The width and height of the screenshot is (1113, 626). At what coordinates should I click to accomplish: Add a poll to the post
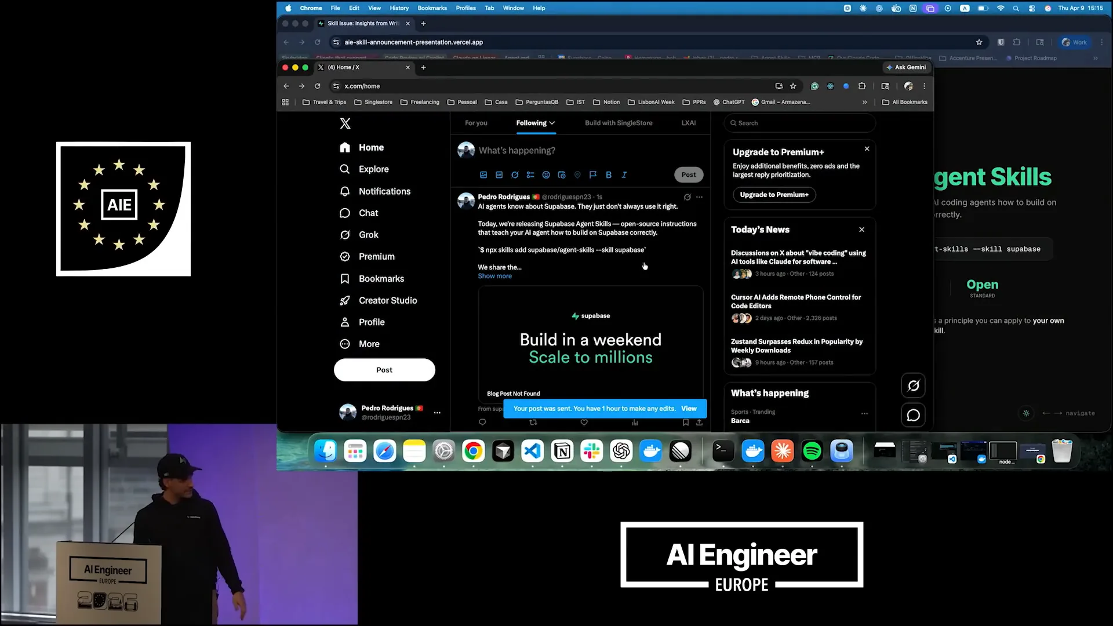point(530,174)
